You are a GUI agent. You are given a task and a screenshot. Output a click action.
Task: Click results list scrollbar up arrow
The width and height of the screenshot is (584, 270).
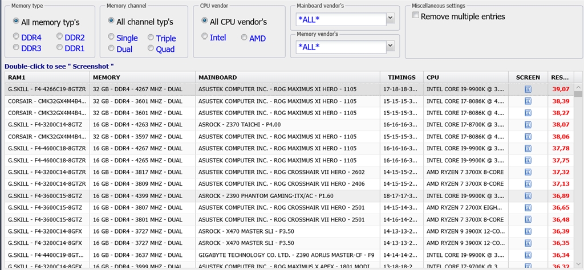(578, 87)
